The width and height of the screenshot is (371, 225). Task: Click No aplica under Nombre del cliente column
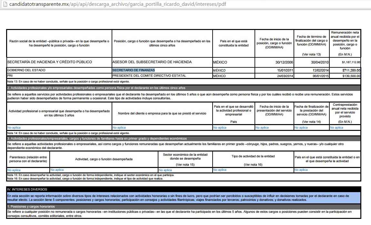pos(119,128)
